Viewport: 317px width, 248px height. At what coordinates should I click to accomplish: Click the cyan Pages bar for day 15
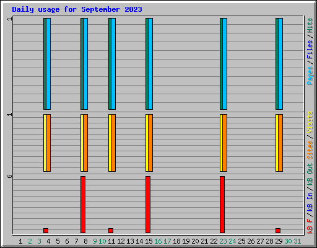pos(150,64)
